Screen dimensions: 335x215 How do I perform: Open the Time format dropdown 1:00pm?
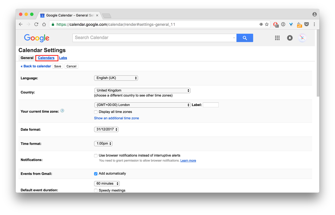pos(103,144)
